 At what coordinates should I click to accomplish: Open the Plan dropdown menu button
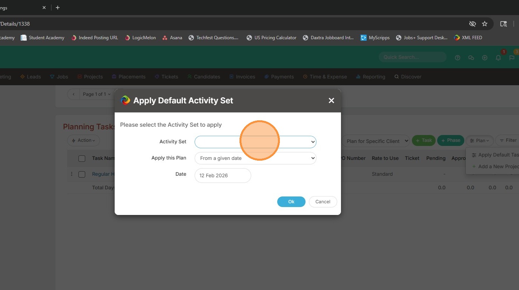pyautogui.click(x=479, y=141)
